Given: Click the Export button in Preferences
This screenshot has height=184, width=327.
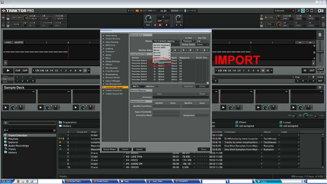Looking at the screenshot, I should coord(139,149).
